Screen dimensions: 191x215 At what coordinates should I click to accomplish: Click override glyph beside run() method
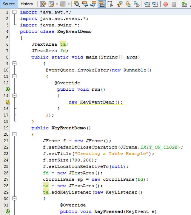pyautogui.click(x=8, y=89)
